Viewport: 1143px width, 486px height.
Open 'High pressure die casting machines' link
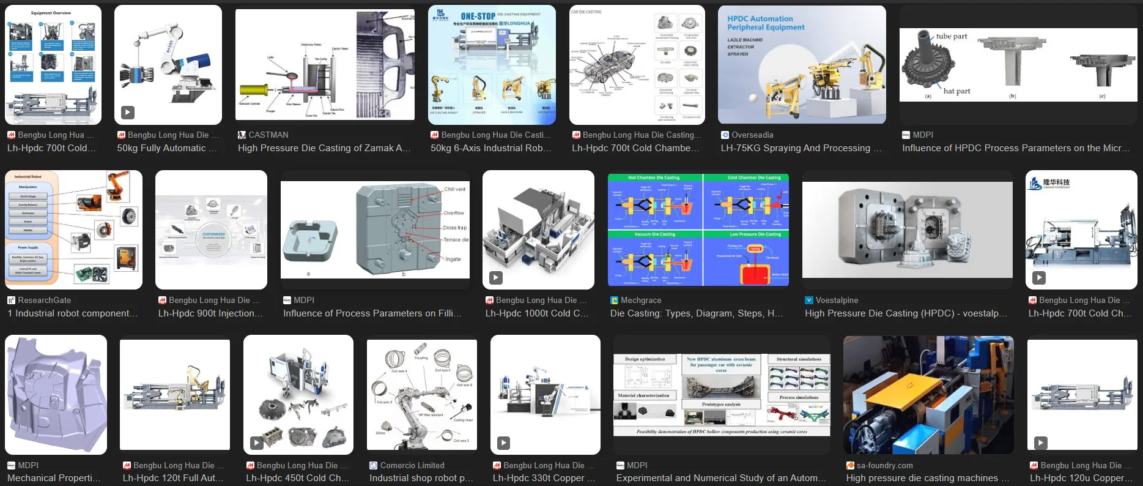[x=922, y=478]
